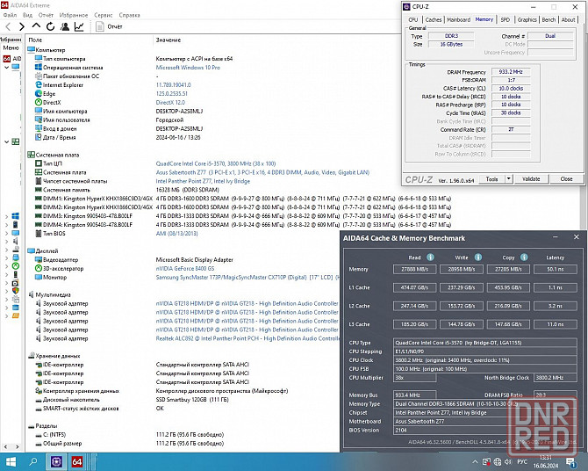The width and height of the screenshot is (588, 471).
Task: Expand the orange Benchmark sidebar node
Action: coord(6,315)
